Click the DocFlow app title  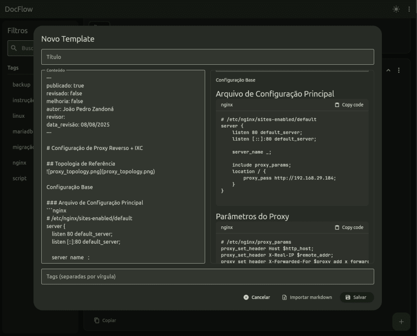[19, 9]
